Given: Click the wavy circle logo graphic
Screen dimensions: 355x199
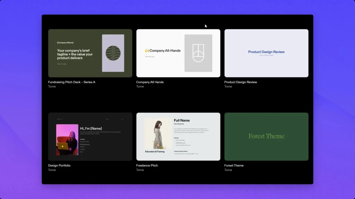Looking at the screenshot, I should pos(114,53).
